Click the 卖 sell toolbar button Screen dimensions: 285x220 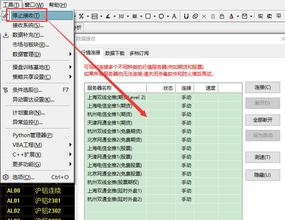pos(269,16)
